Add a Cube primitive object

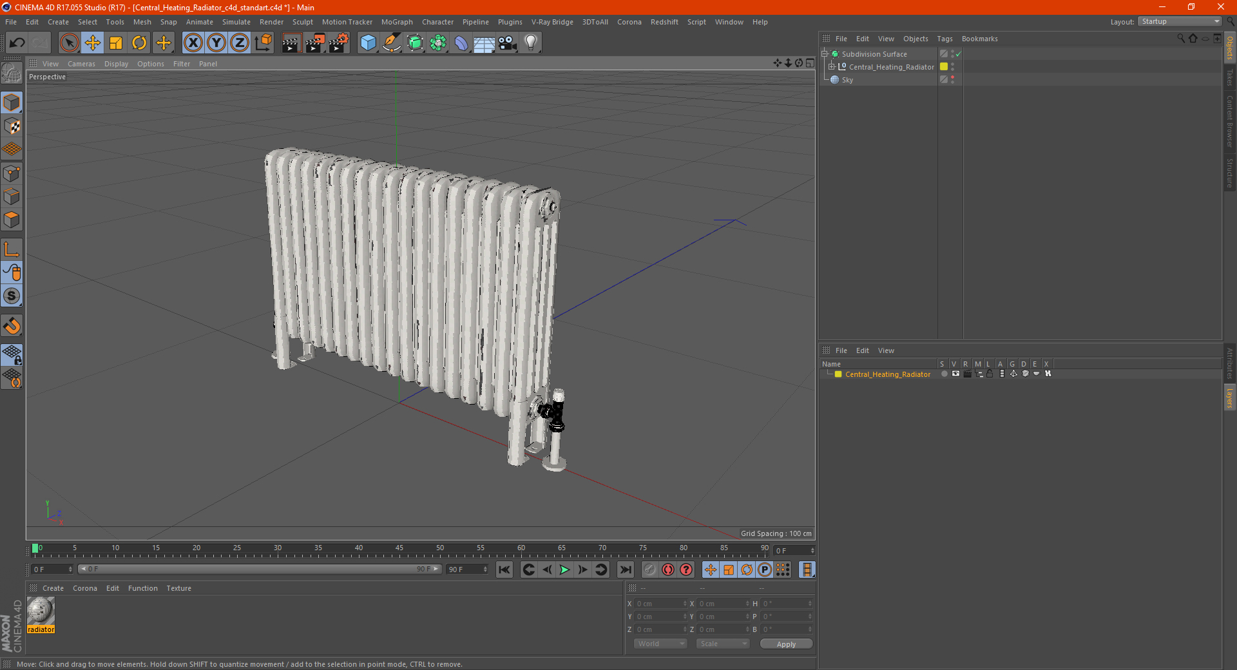click(x=368, y=43)
